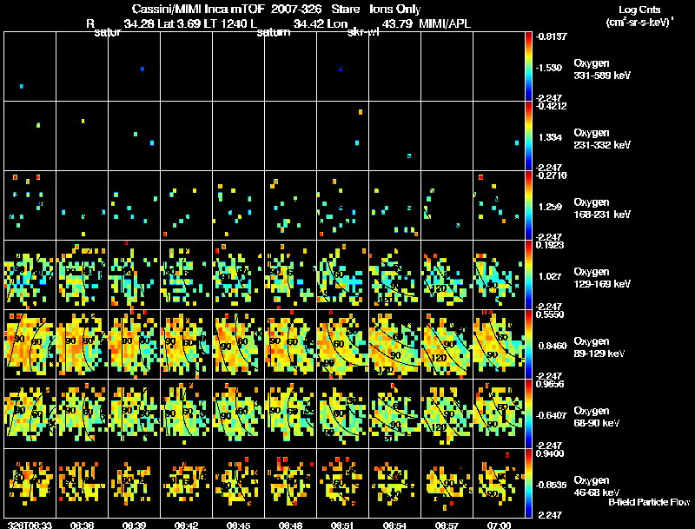The image size is (695, 529).
Task: Click the color bar beside Oxygen 168-231 keV
Action: (x=528, y=205)
